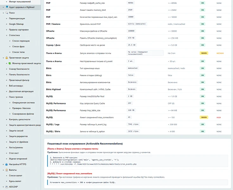Open Google Sitemap settings
The image size is (233, 190).
pyautogui.click(x=16, y=24)
